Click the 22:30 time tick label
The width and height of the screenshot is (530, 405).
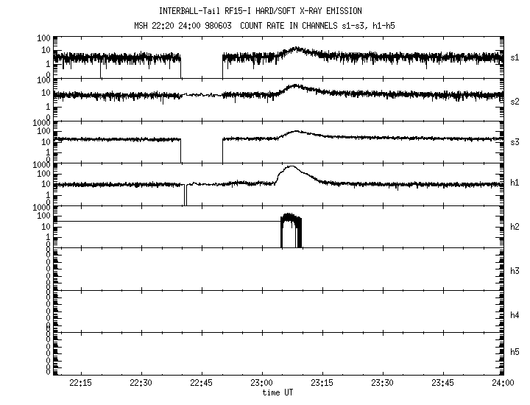click(x=141, y=384)
